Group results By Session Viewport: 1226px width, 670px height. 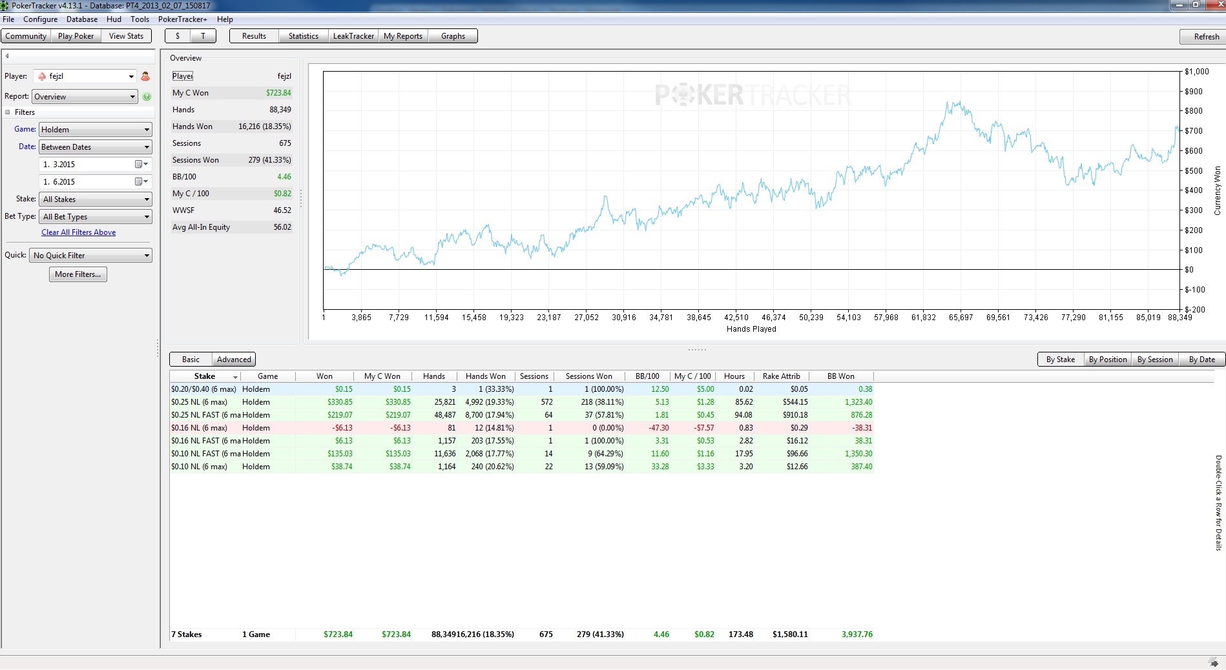click(1155, 360)
